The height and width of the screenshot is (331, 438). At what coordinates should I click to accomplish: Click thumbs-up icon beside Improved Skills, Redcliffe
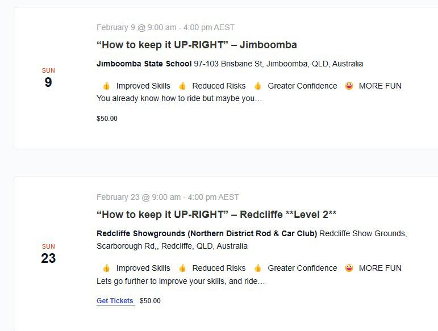(106, 269)
